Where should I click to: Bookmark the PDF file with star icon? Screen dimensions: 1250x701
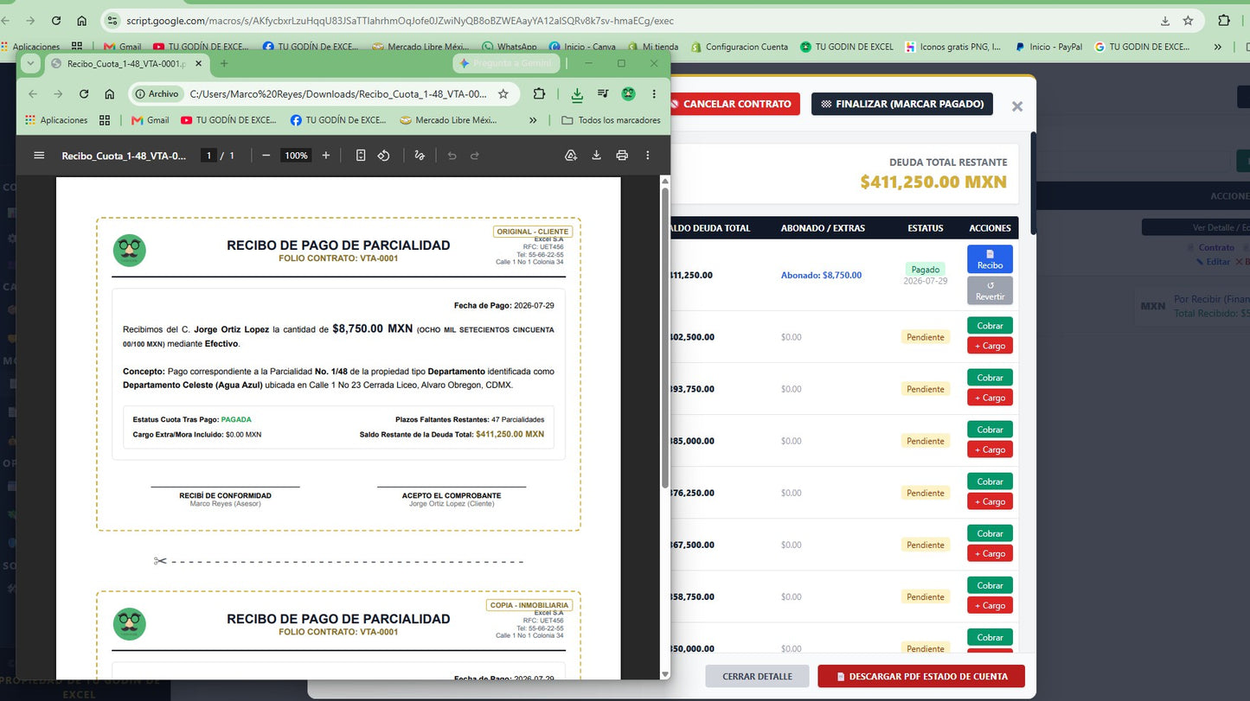[x=503, y=93]
